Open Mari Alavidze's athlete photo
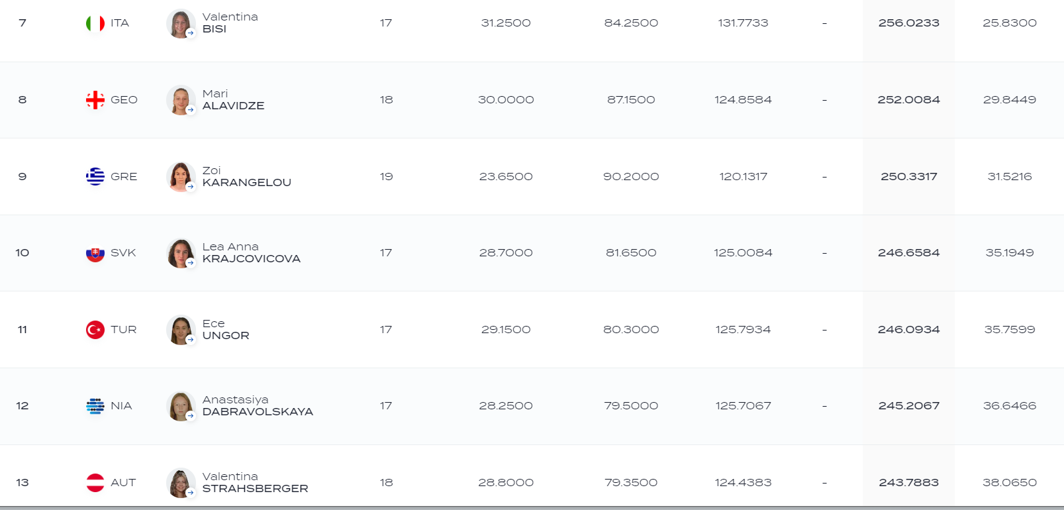The height and width of the screenshot is (510, 1064). click(180, 100)
